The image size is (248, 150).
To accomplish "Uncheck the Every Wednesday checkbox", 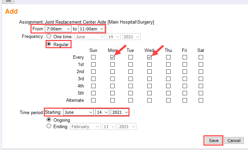I will click(x=149, y=57).
